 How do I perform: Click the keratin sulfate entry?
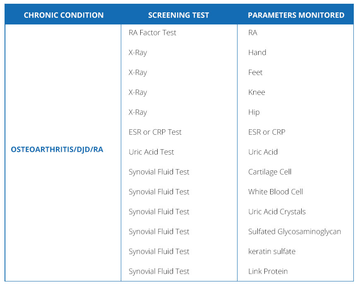272,252
